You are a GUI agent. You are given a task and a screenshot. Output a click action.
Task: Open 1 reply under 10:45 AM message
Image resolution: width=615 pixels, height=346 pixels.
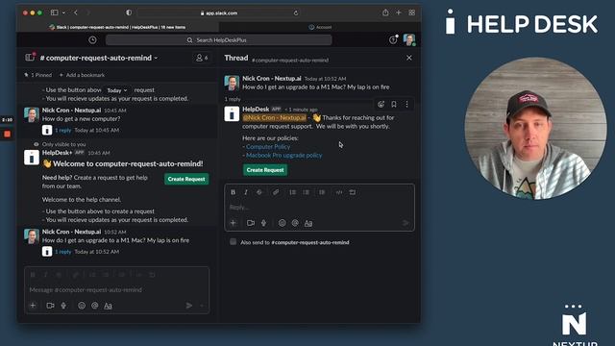pyautogui.click(x=63, y=130)
